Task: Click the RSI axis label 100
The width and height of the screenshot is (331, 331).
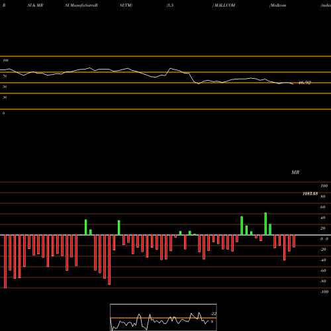Action: tap(6, 60)
